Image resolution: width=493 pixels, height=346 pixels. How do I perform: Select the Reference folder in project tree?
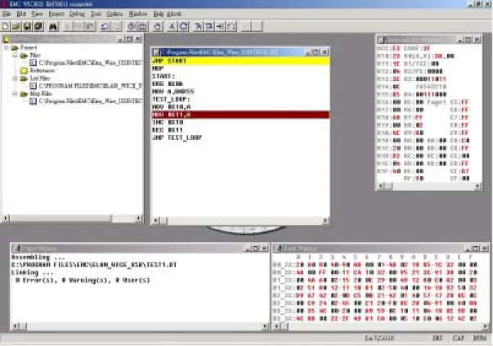pyautogui.click(x=43, y=70)
